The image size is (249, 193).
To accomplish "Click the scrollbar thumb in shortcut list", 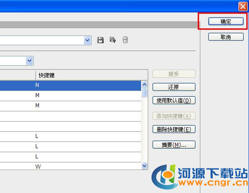I will click(144, 93).
